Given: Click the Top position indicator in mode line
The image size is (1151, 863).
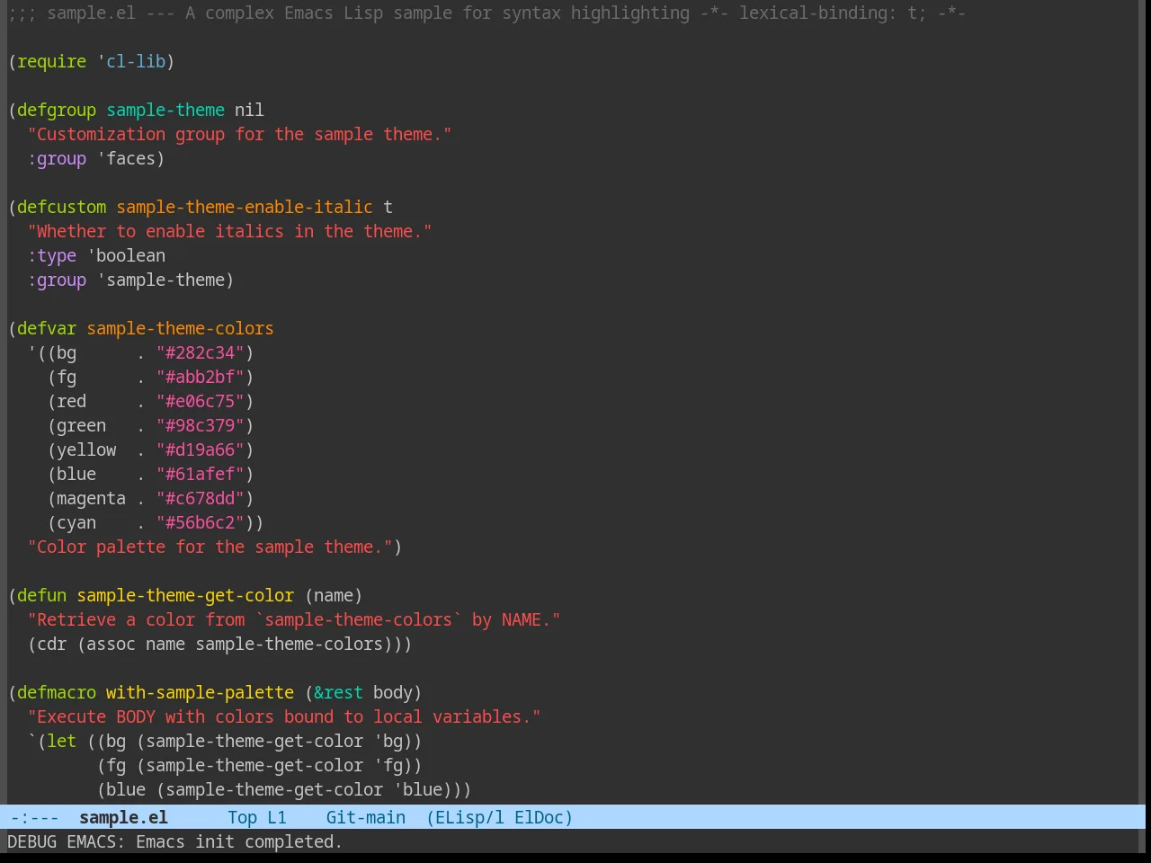Looking at the screenshot, I should (242, 817).
